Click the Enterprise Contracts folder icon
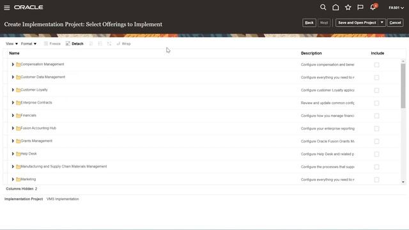 18,103
